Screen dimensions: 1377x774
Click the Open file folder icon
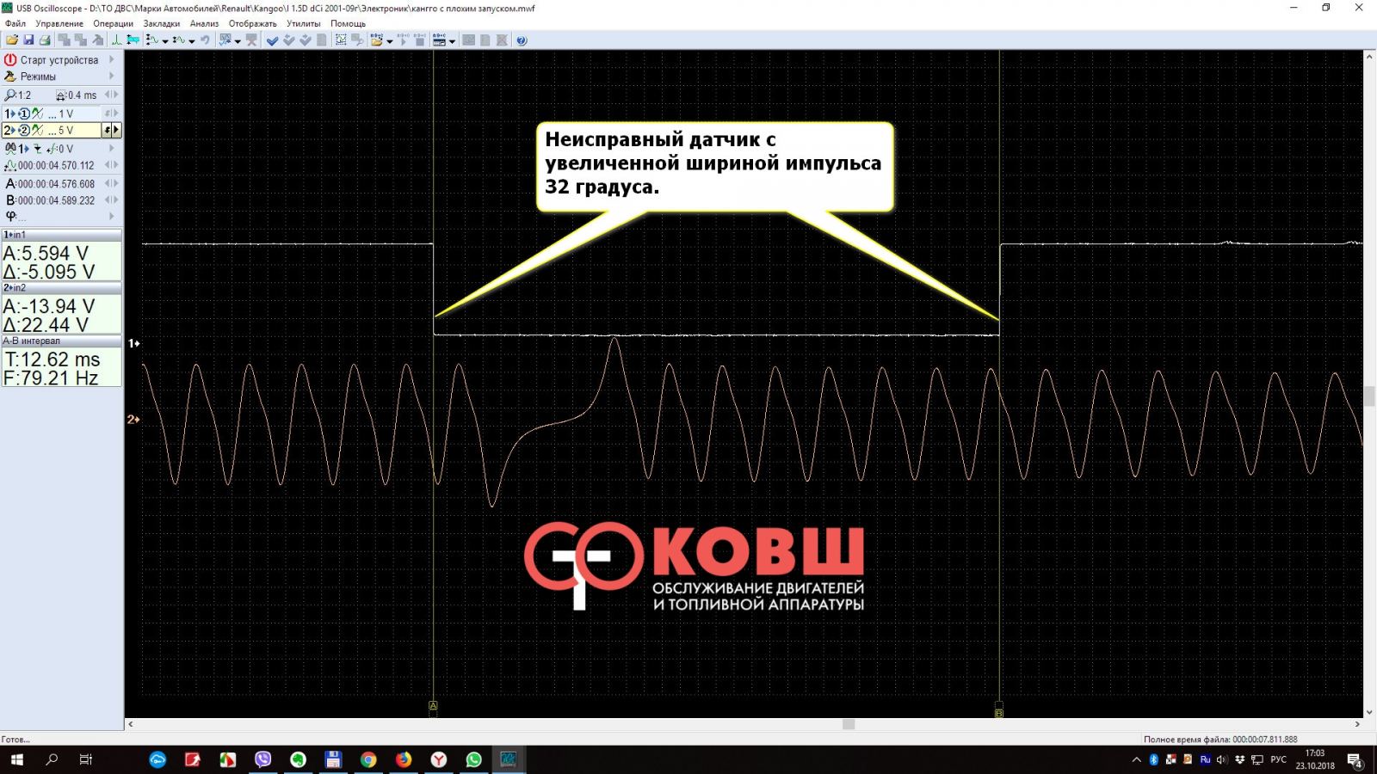(x=12, y=40)
